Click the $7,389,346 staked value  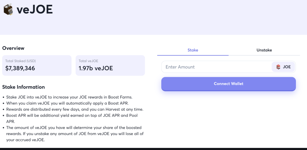[x=20, y=68]
